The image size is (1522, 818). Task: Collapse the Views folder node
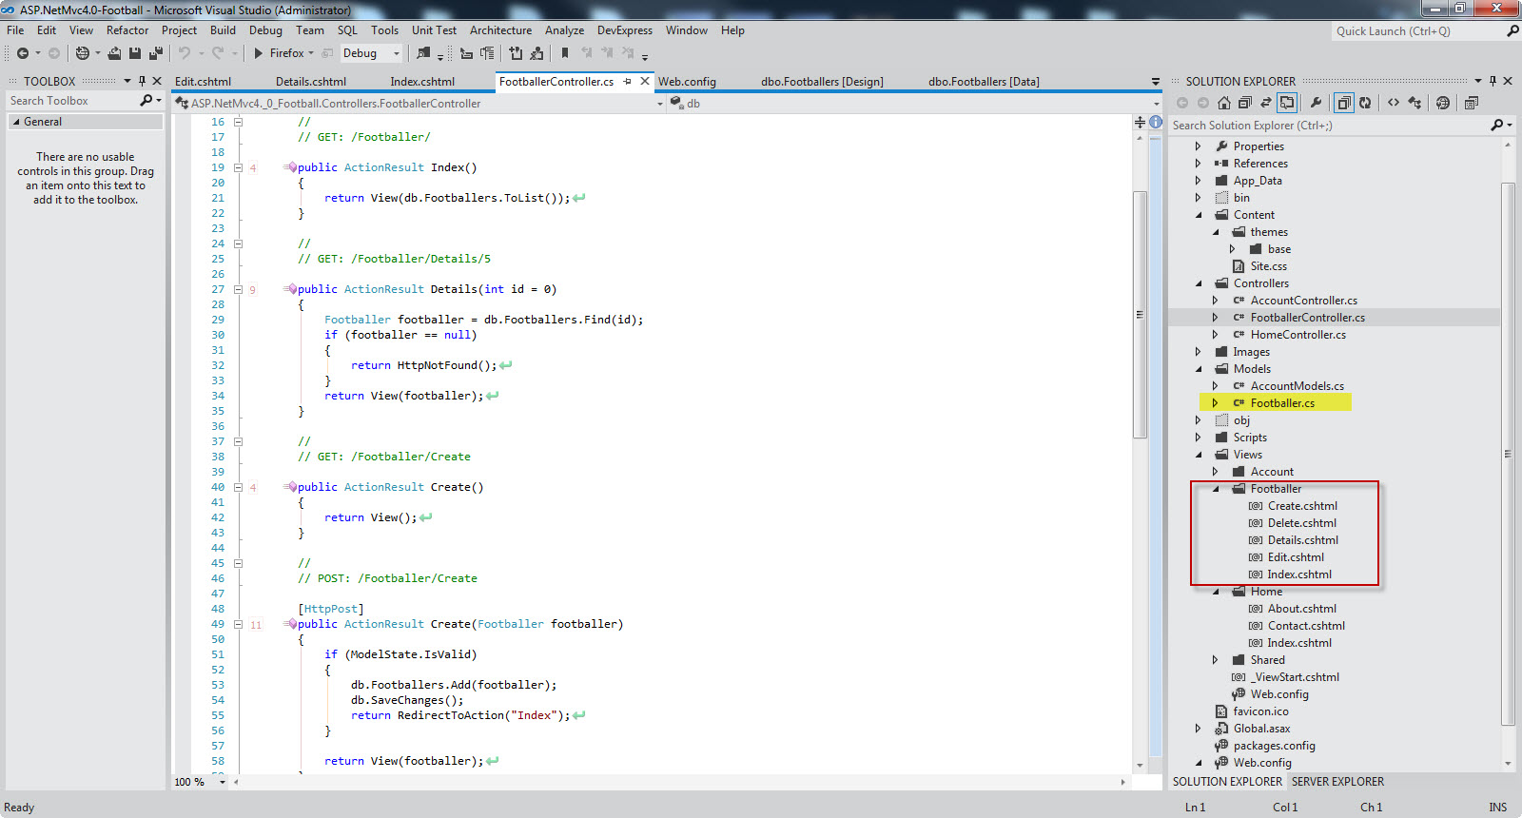1199,455
